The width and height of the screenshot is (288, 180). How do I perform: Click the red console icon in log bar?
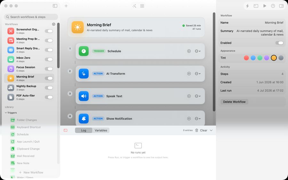[x=65, y=130]
